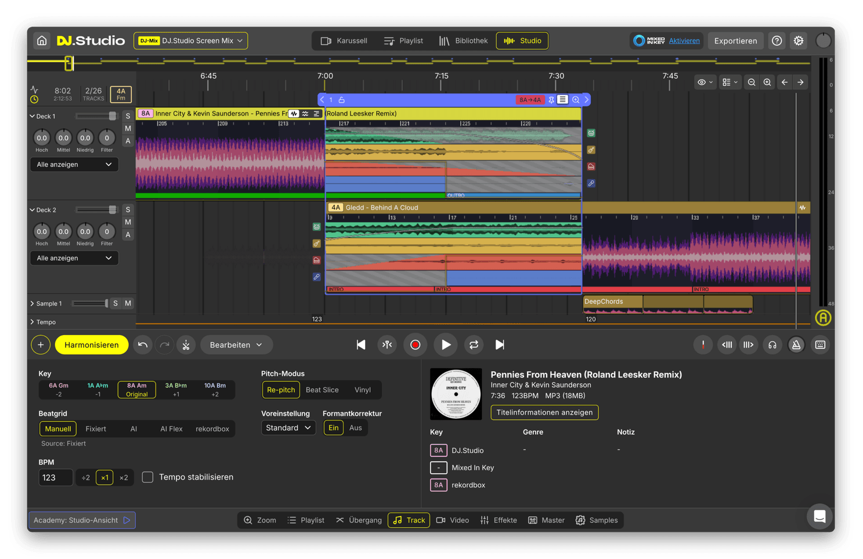863x559 pixels.
Task: Switch to the Playlist view in top bar
Action: coord(403,41)
